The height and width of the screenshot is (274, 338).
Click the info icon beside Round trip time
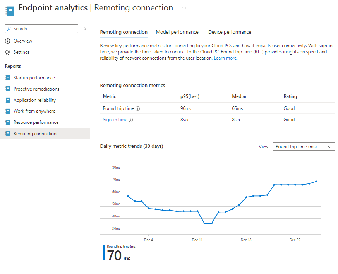[x=137, y=109]
